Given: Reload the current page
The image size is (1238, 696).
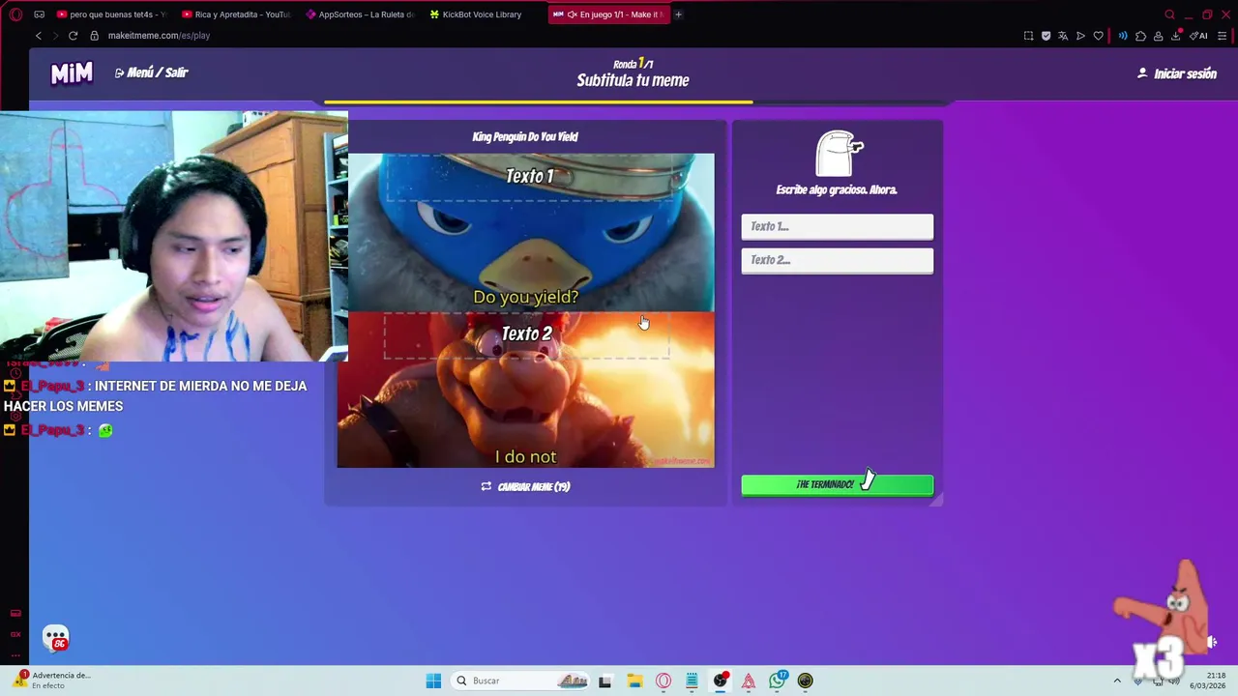Looking at the screenshot, I should coord(73,36).
